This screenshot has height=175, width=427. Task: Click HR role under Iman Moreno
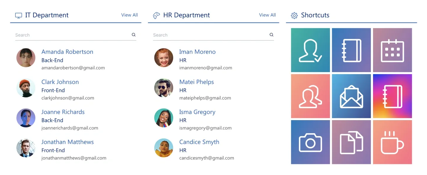click(183, 60)
